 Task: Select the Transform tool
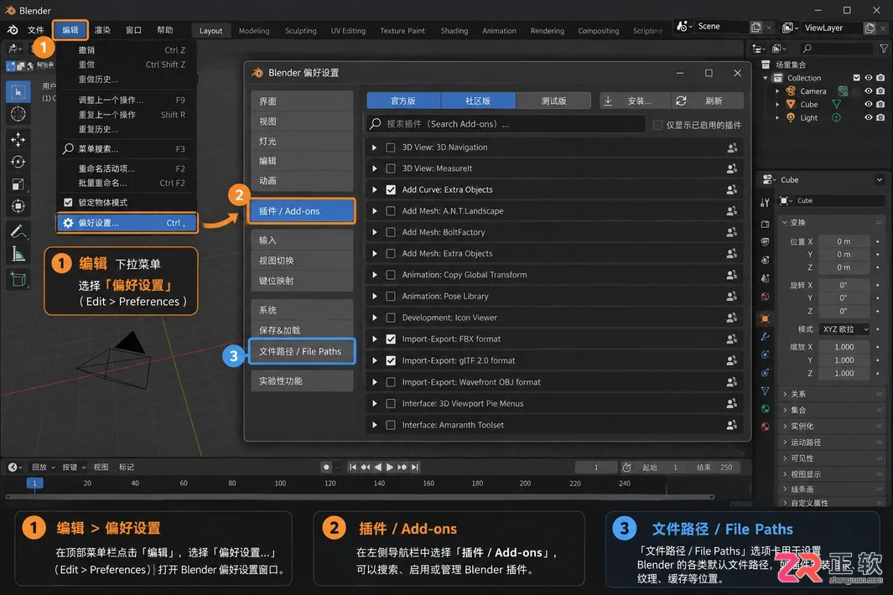(x=18, y=206)
